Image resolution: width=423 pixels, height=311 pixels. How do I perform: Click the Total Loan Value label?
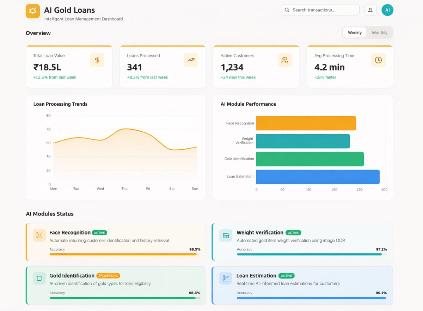(x=49, y=56)
